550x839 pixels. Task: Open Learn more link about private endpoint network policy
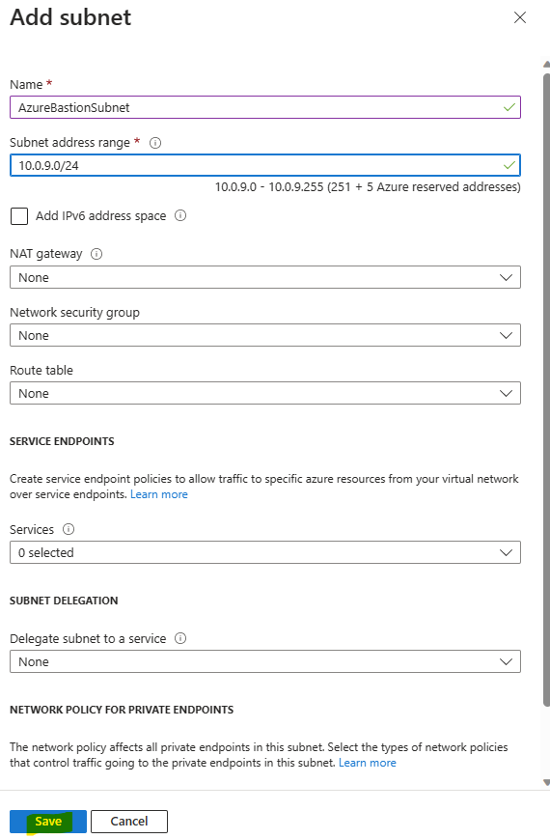(368, 763)
